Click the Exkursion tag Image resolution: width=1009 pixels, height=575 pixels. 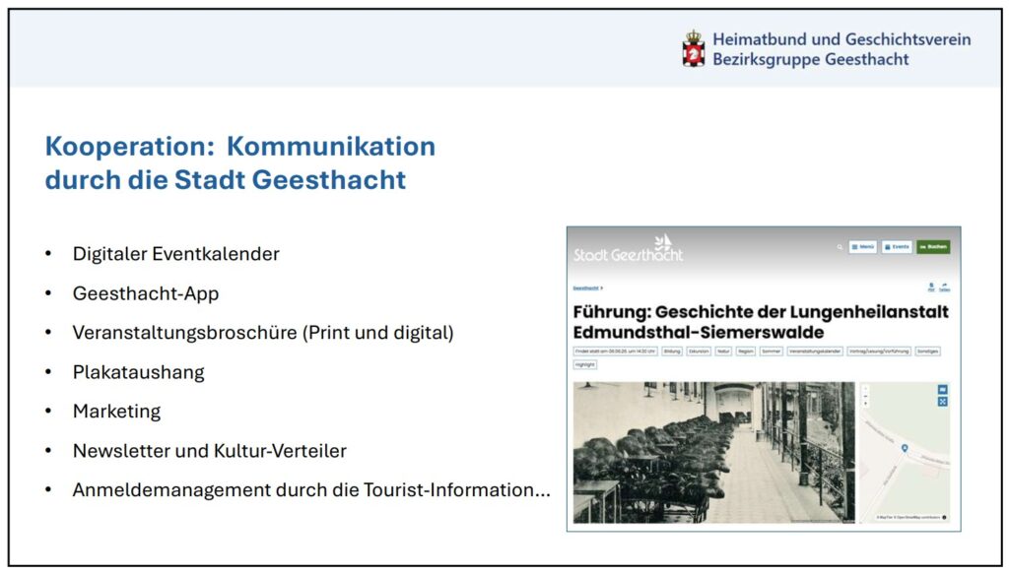(x=699, y=351)
